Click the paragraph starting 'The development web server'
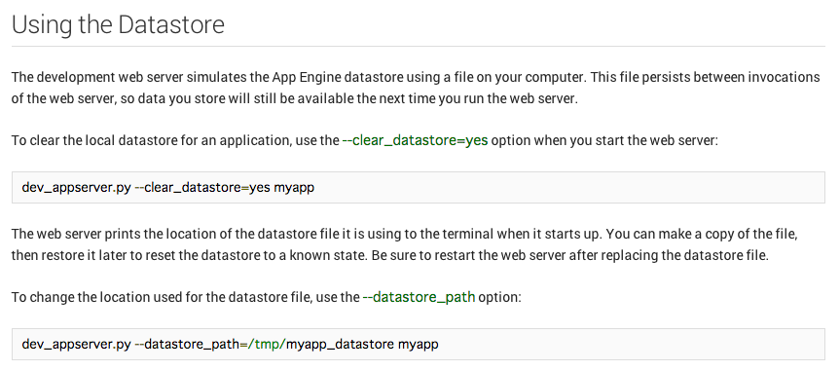This screenshot has width=840, height=371. pos(416,89)
